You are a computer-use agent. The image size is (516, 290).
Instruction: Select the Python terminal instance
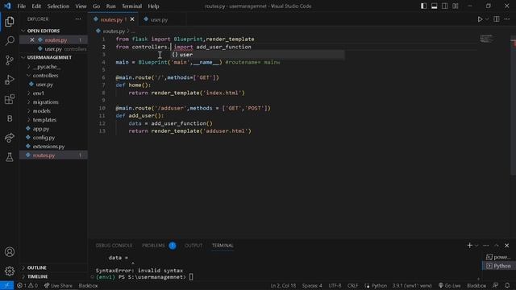click(498, 266)
